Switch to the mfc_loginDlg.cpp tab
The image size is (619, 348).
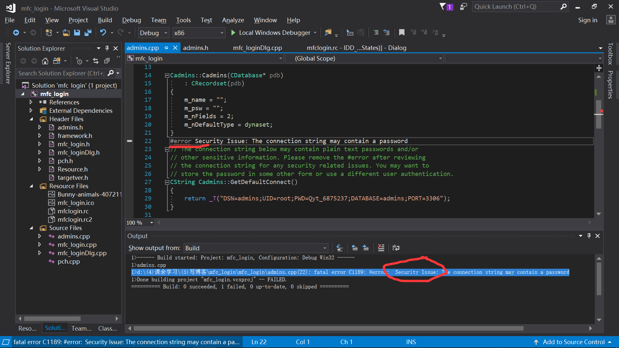point(257,48)
